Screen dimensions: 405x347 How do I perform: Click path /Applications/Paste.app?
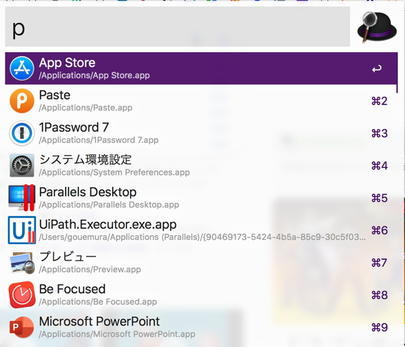[85, 108]
